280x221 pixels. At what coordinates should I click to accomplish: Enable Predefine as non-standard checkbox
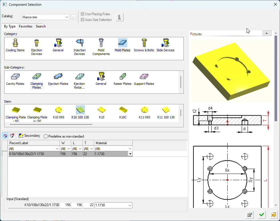click(46, 136)
